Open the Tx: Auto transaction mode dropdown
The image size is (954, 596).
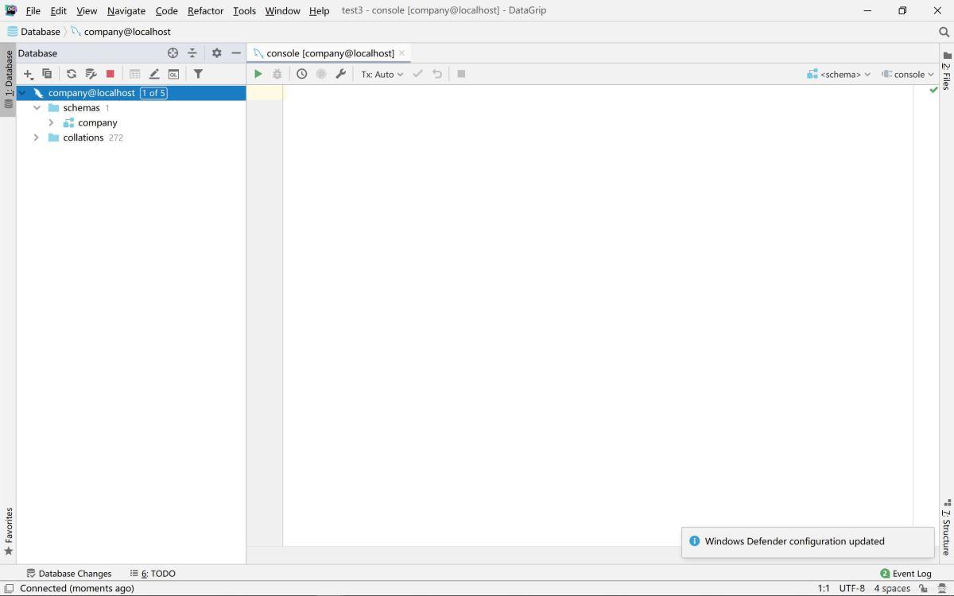[382, 74]
